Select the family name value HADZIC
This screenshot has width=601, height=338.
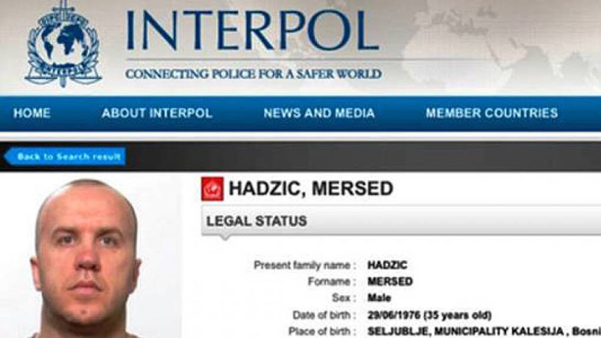[x=387, y=265]
